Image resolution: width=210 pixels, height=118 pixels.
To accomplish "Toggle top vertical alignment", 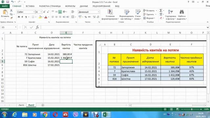I will click(53, 12).
